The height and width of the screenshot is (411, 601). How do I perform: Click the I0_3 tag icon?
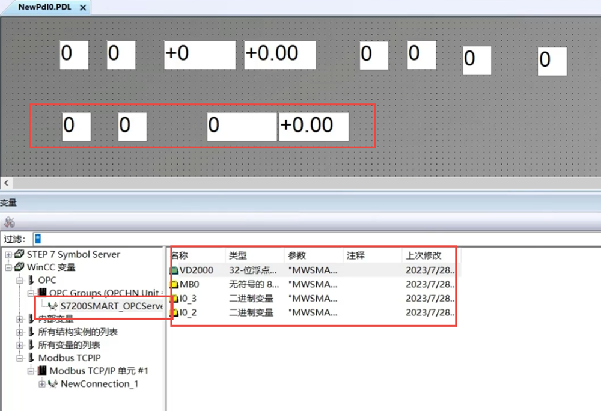pos(175,299)
